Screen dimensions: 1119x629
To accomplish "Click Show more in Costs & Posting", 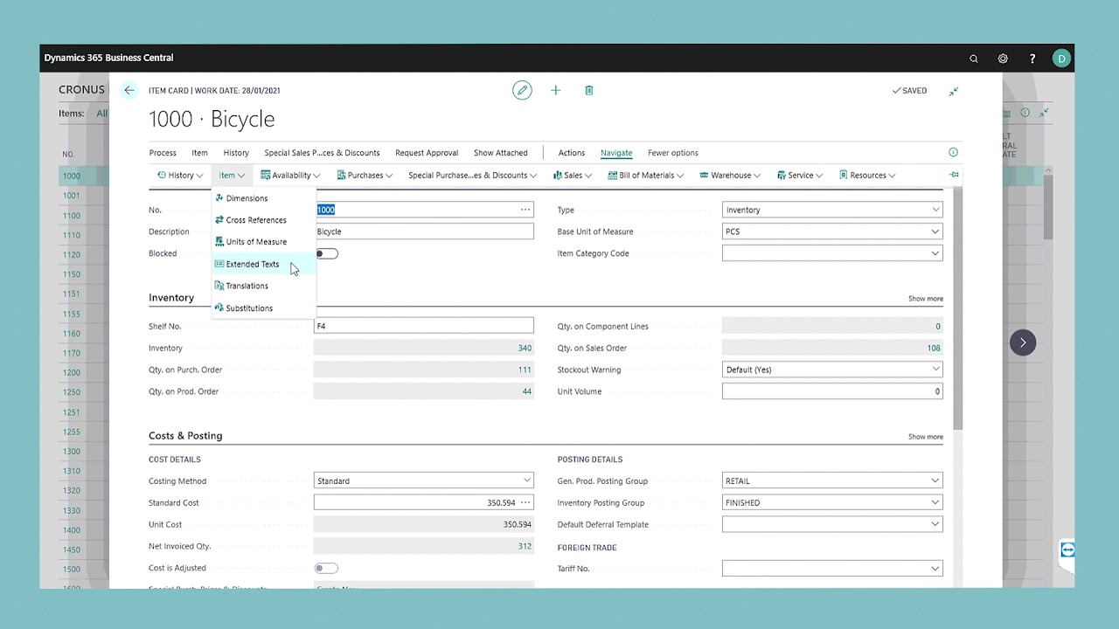I will [x=925, y=437].
